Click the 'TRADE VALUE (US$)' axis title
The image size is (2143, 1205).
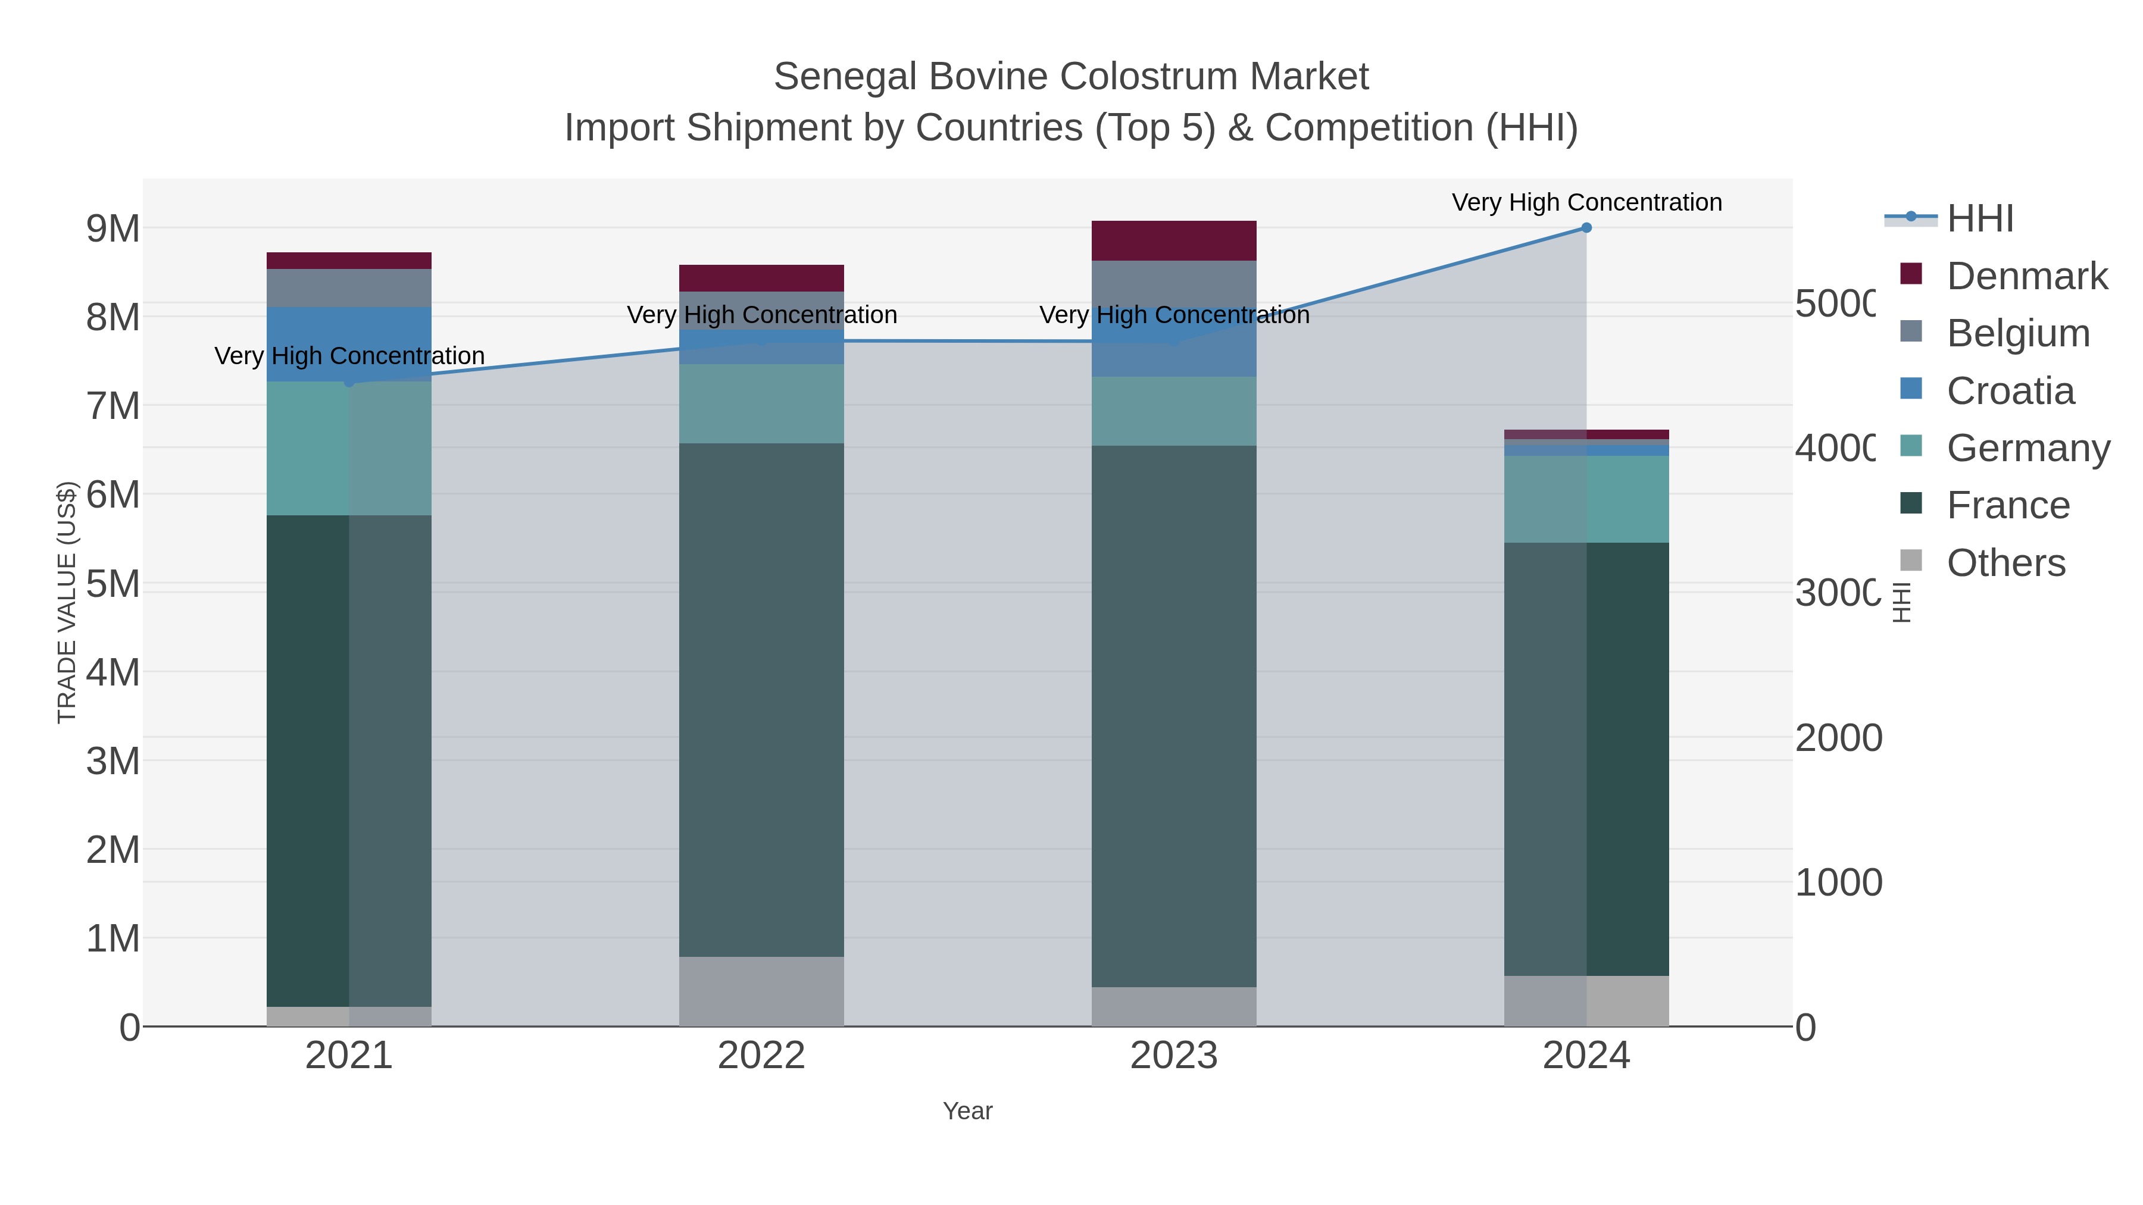point(67,602)
